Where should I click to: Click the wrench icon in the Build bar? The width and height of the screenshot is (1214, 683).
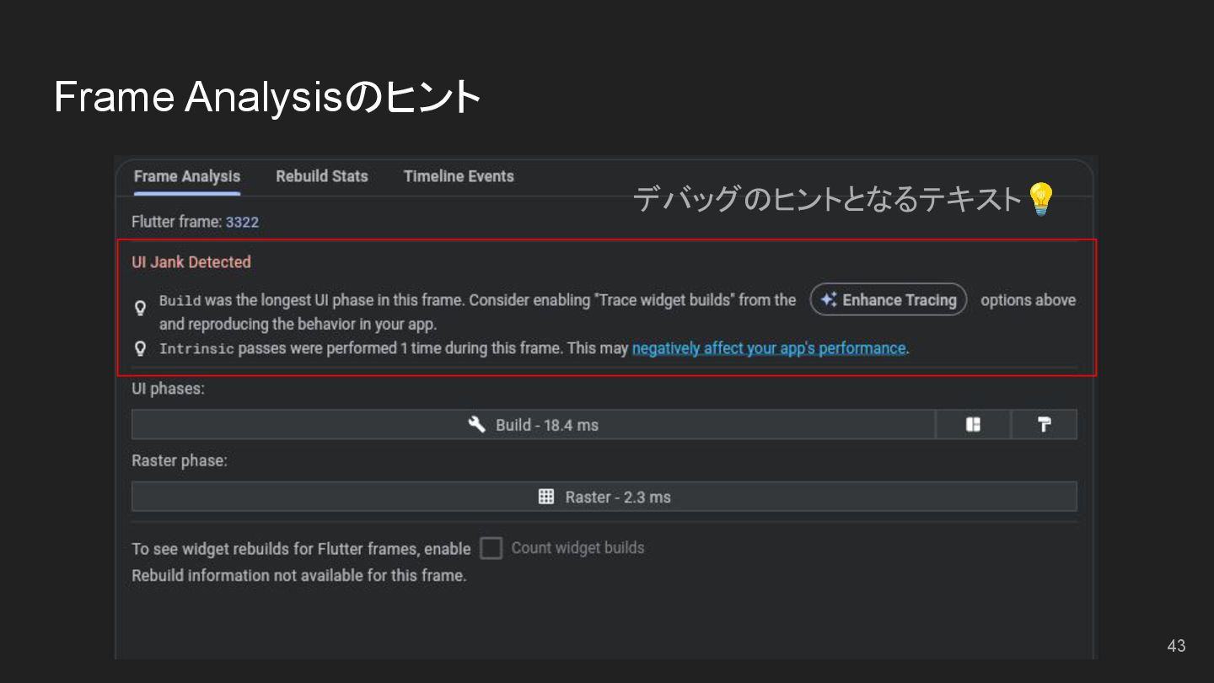[477, 424]
